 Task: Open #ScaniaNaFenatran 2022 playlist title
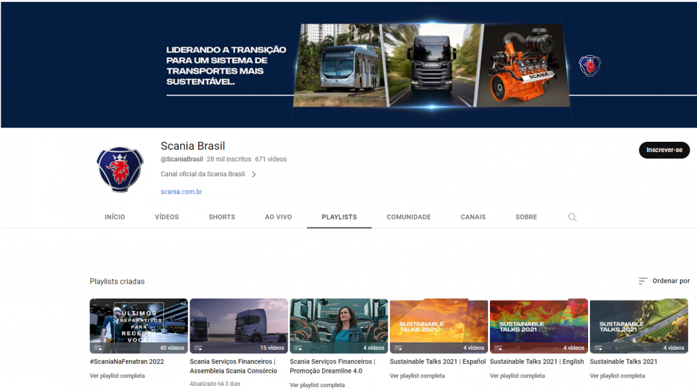pos(127,361)
